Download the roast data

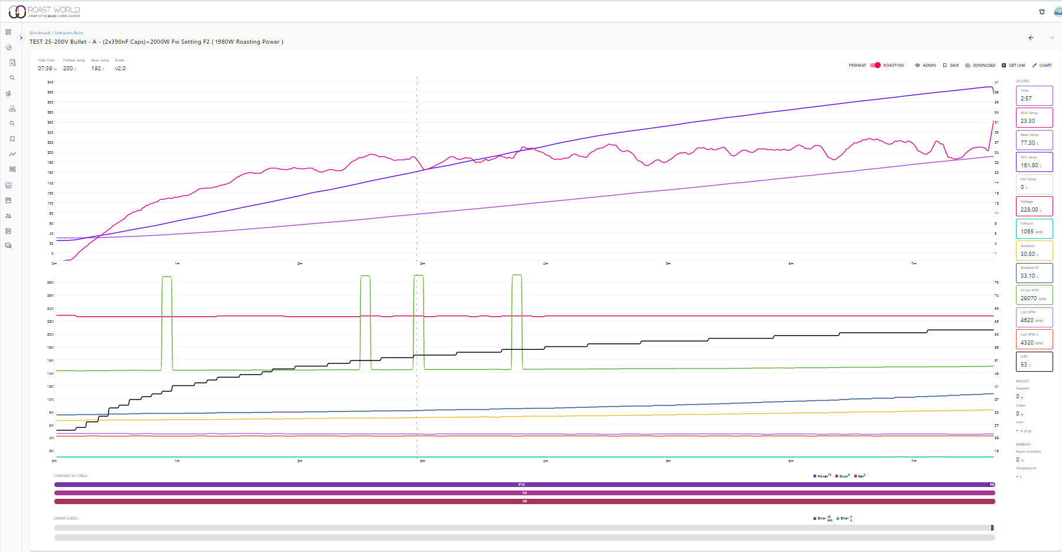[x=980, y=66]
